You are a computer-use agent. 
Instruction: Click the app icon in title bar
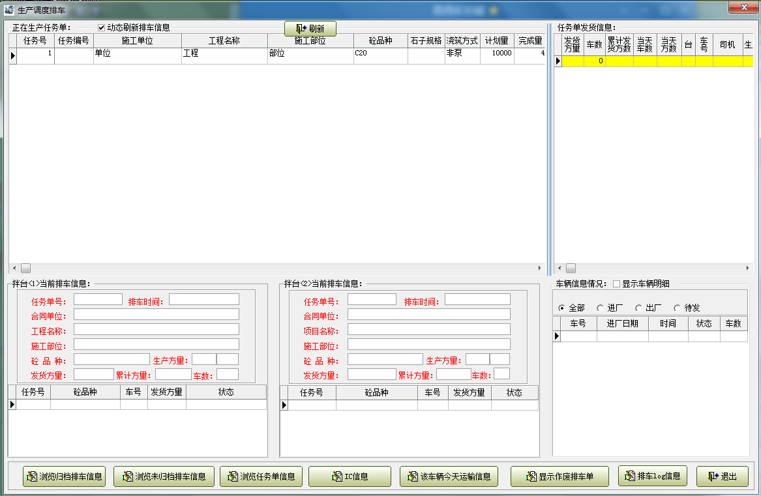pos(8,10)
